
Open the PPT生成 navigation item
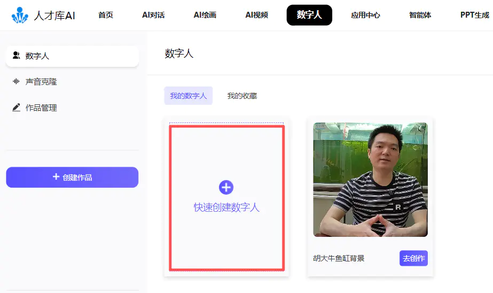coord(474,15)
